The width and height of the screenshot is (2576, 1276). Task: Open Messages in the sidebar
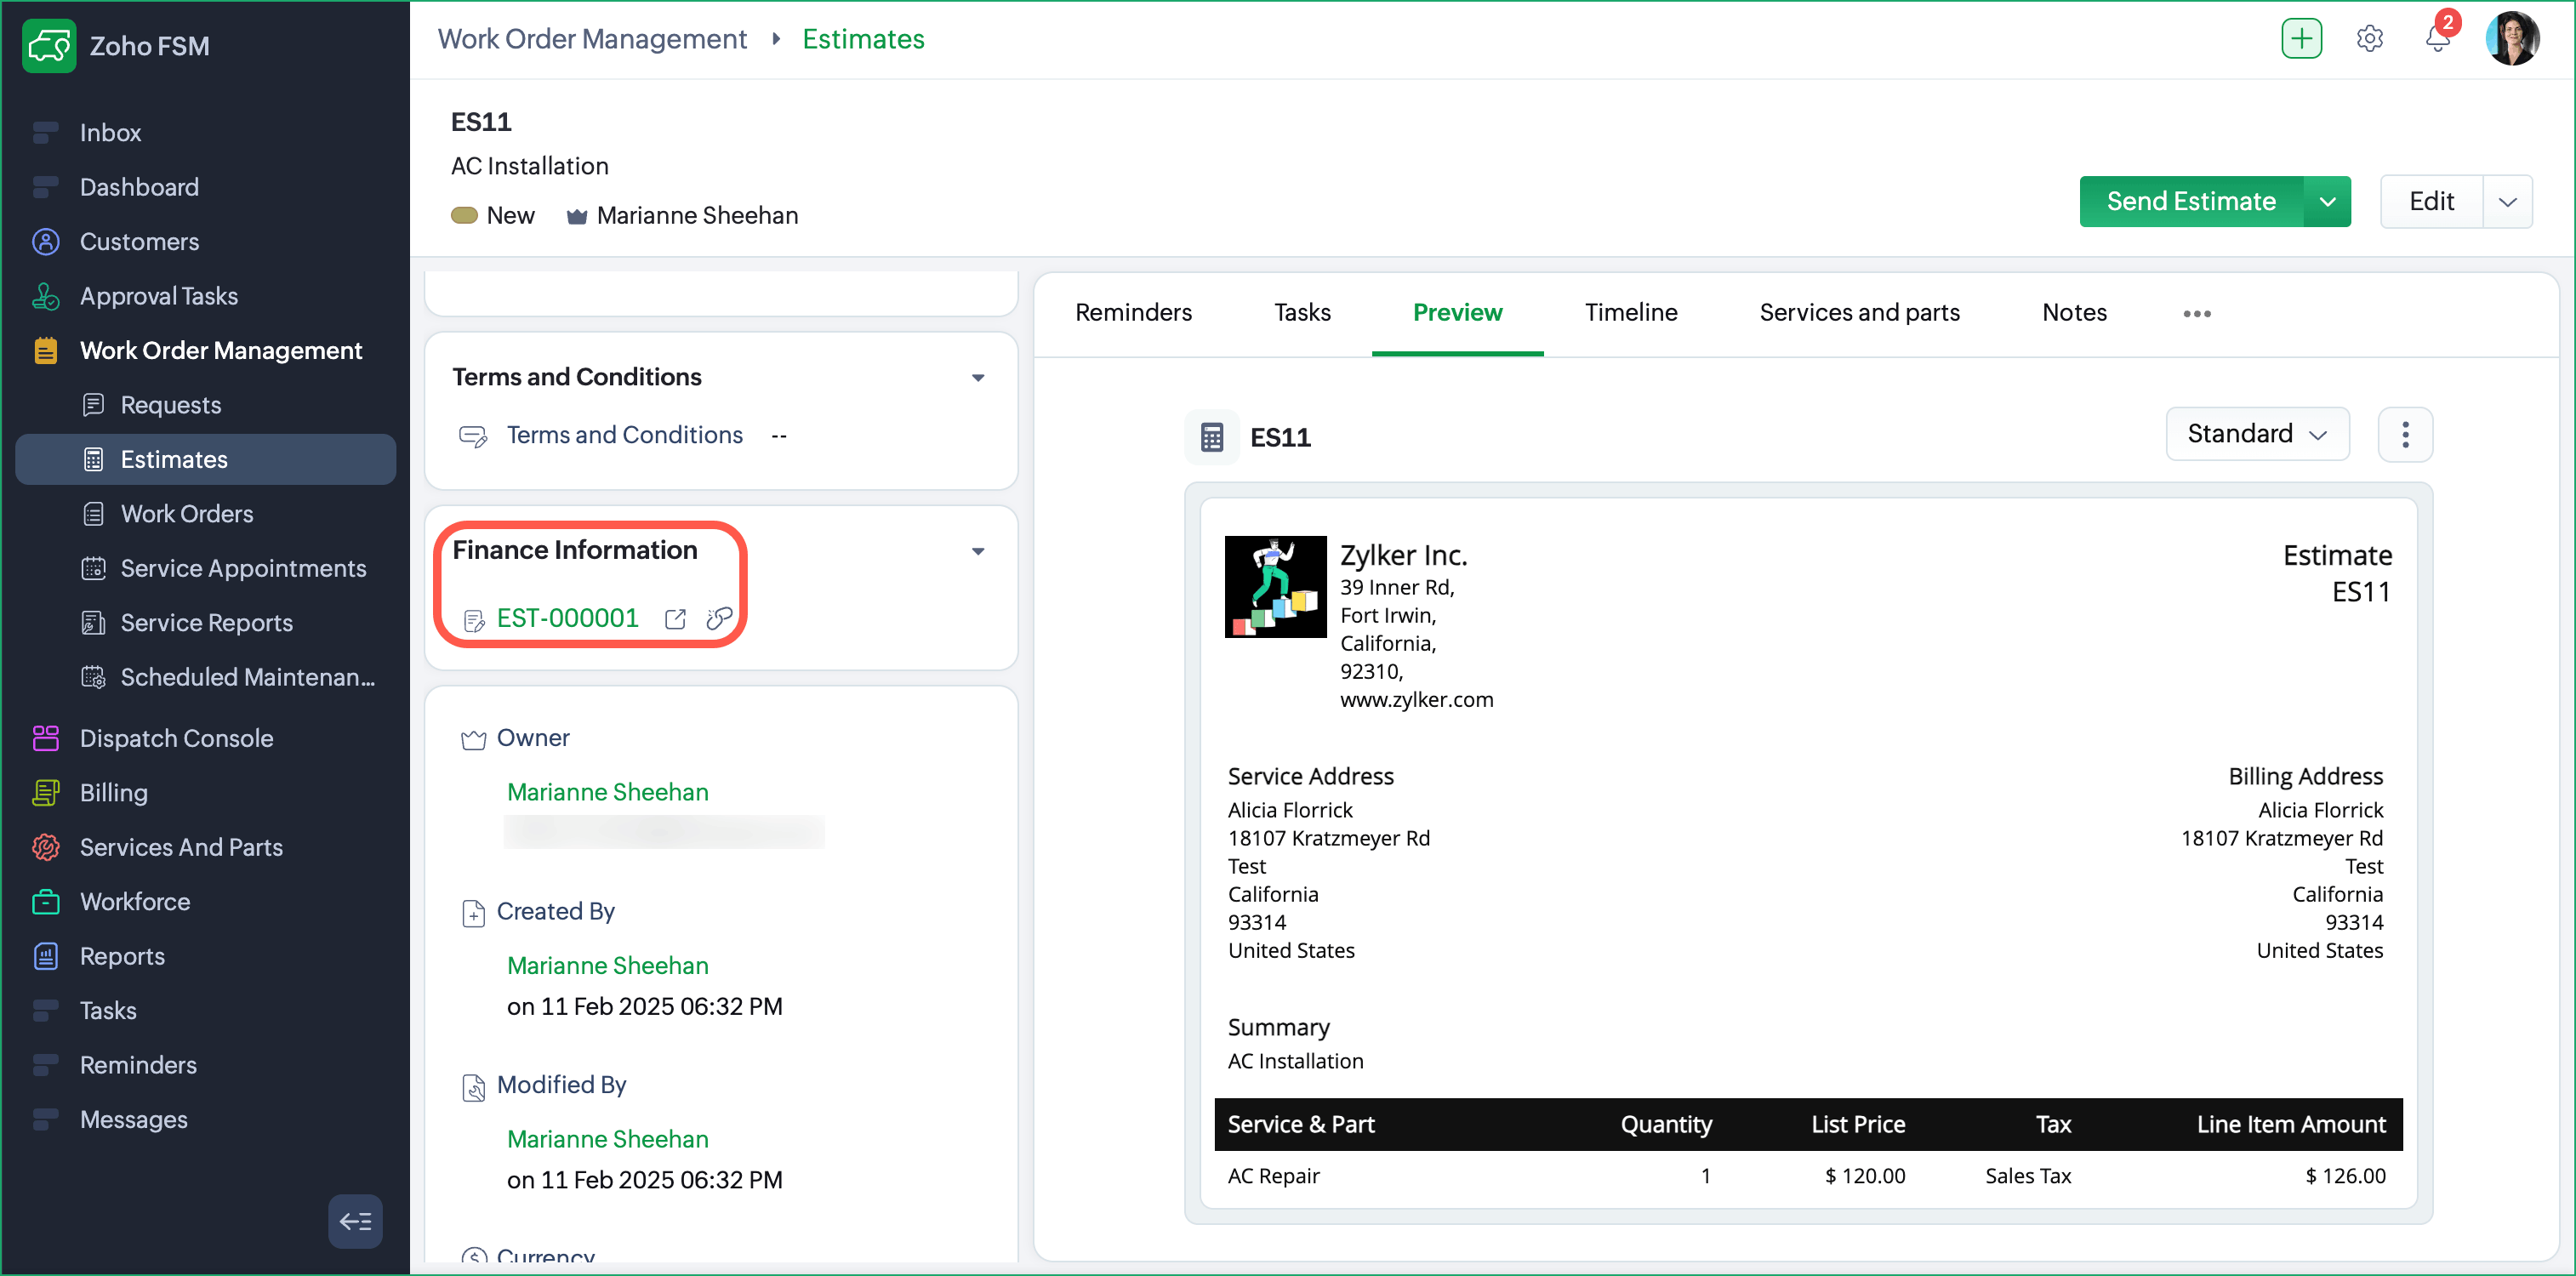(x=133, y=1120)
